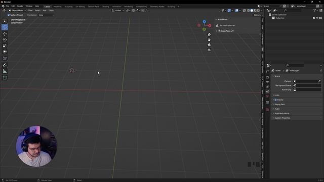Click outliner filter funnel button
The width and height of the screenshot is (324, 182).
tap(314, 10)
